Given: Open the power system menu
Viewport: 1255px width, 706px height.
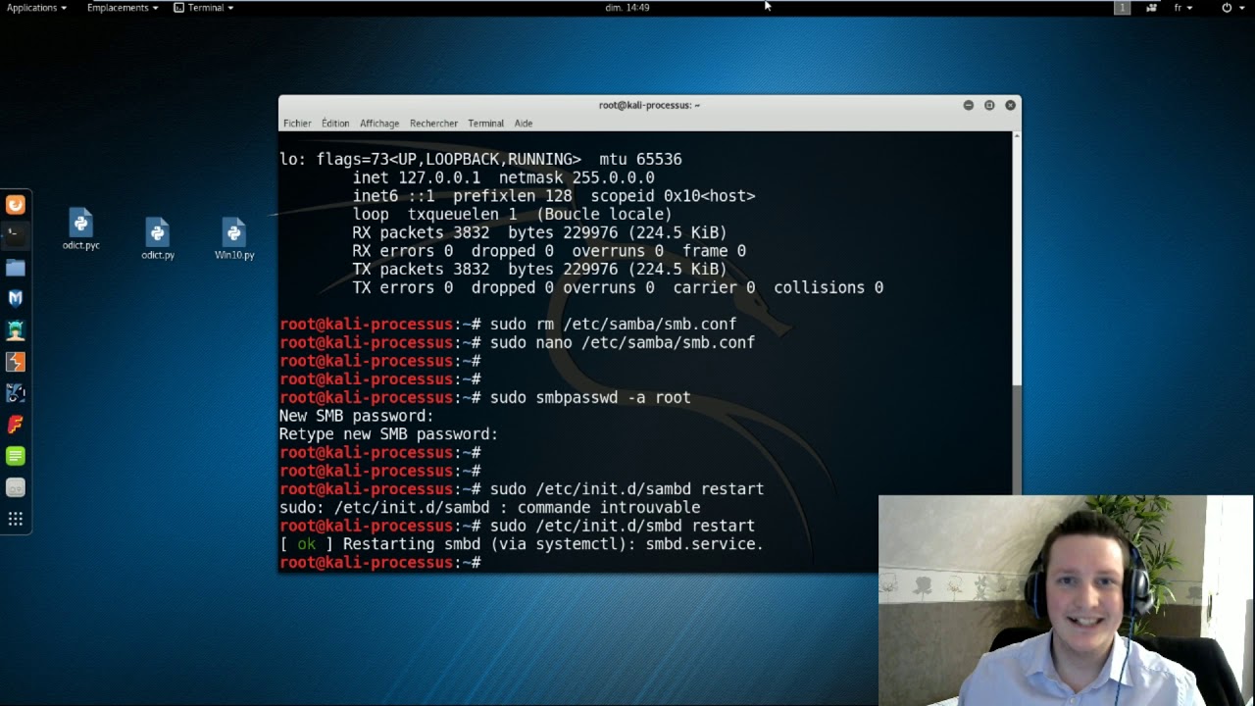Looking at the screenshot, I should 1233,8.
